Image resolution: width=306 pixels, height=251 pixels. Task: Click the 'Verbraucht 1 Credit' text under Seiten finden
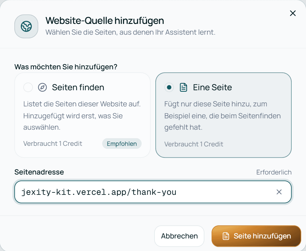tap(53, 144)
